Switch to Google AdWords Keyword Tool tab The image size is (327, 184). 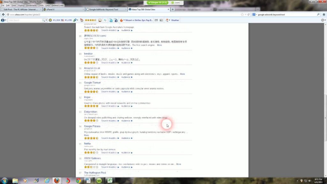point(106,9)
